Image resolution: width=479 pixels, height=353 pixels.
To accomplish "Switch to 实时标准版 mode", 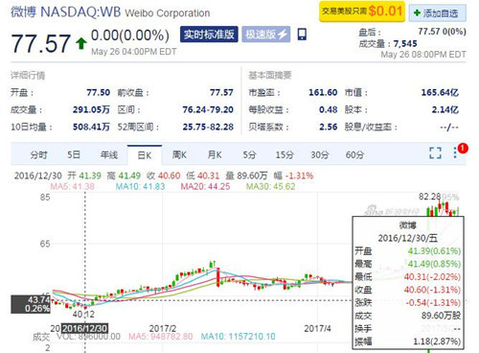I will 209,35.
